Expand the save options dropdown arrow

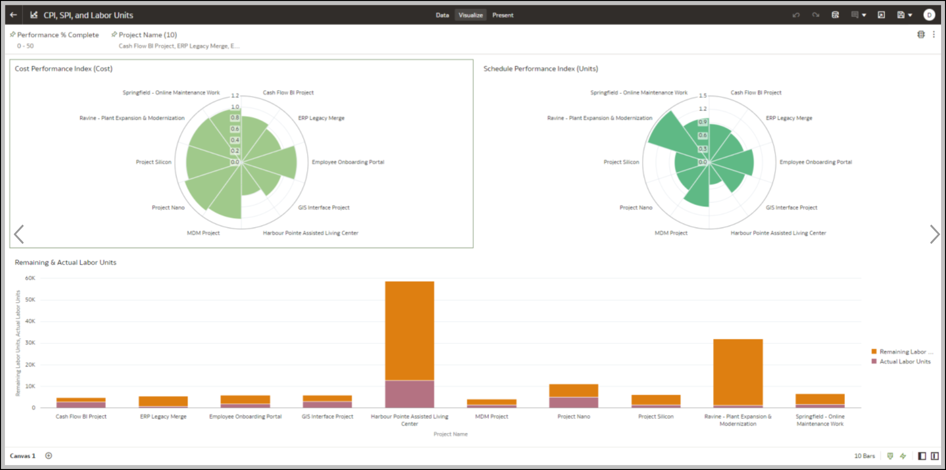pyautogui.click(x=910, y=15)
